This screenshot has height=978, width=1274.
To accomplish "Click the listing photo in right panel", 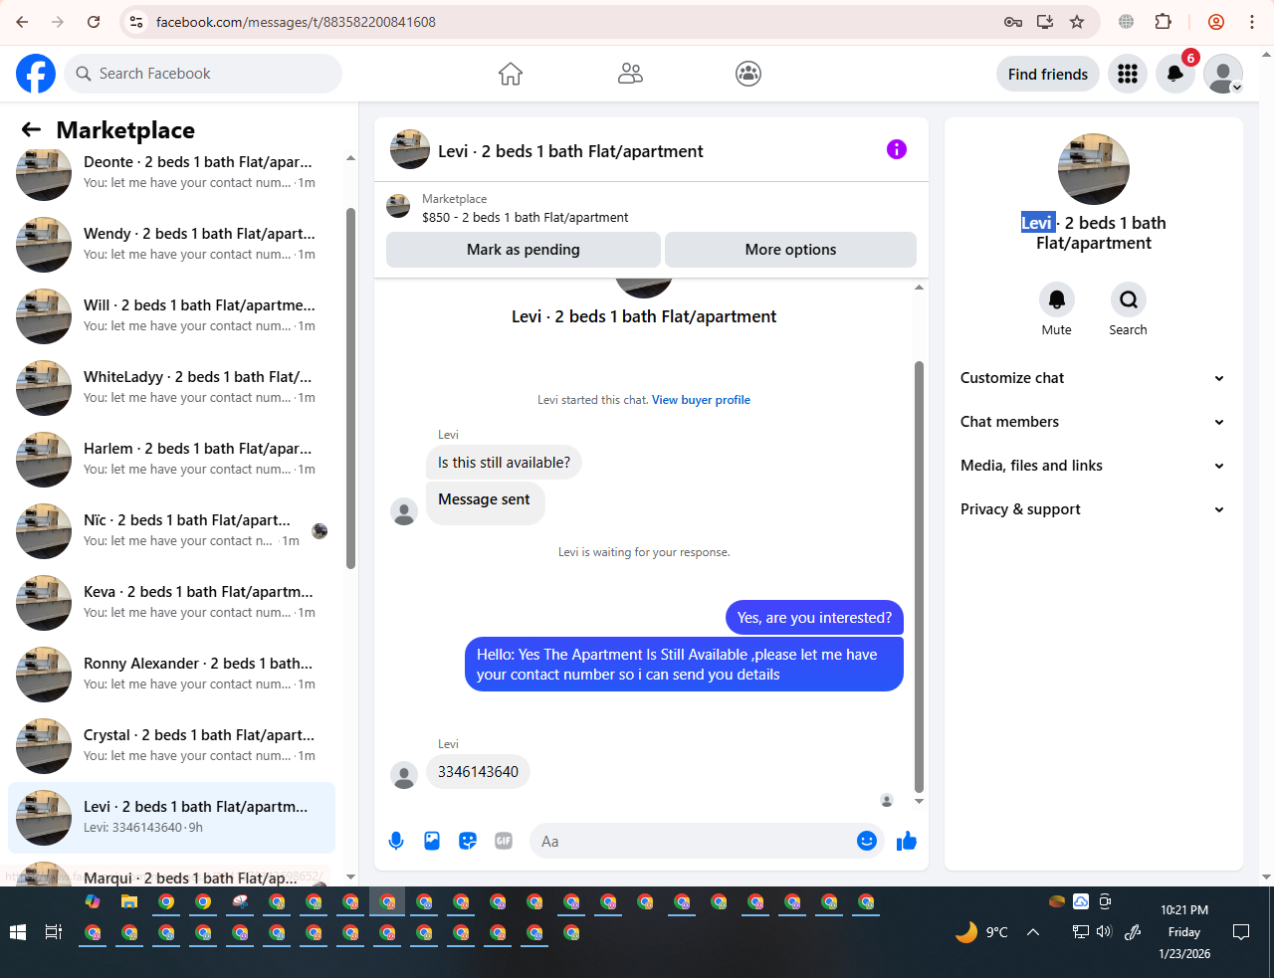I will [1094, 169].
